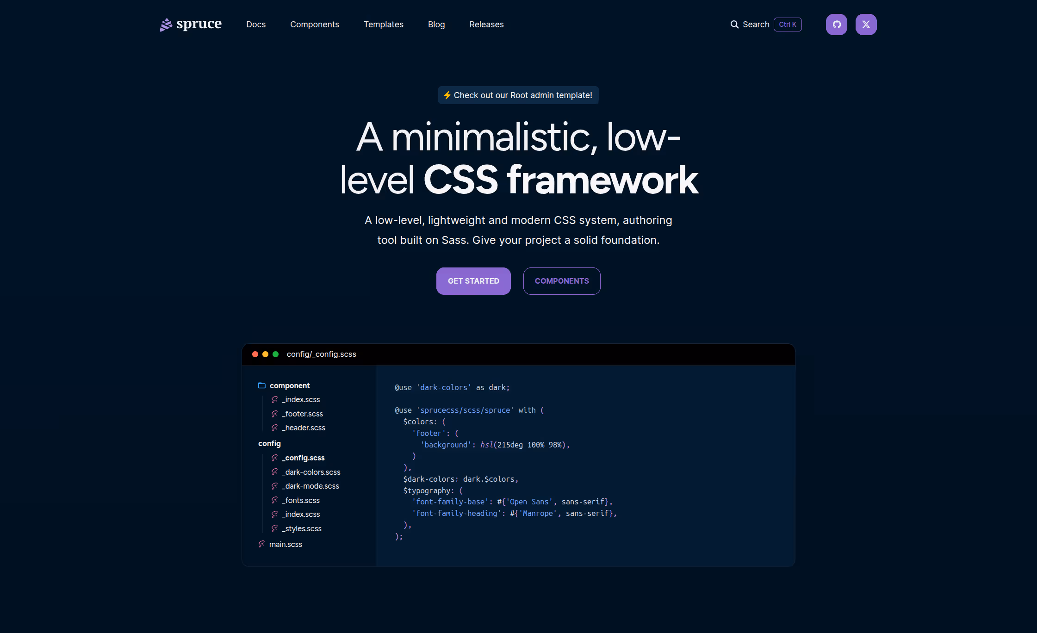Click the red traffic light dot
This screenshot has width=1037, height=633.
pyautogui.click(x=255, y=354)
